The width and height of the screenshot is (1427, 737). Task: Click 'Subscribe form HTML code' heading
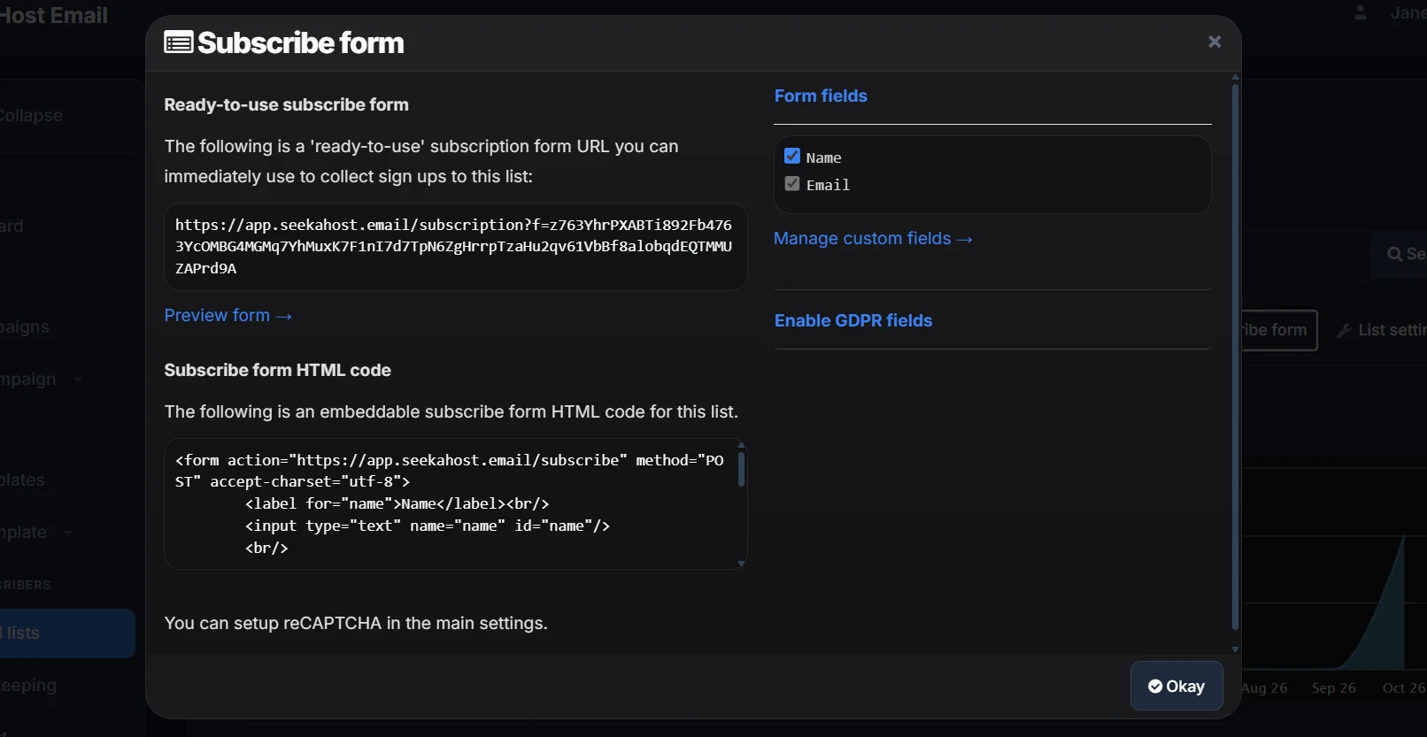[277, 370]
